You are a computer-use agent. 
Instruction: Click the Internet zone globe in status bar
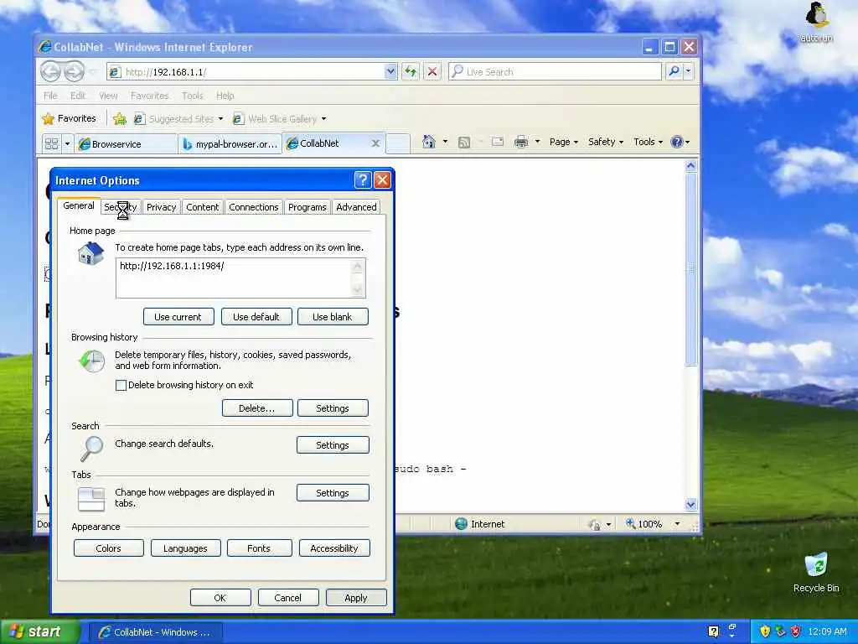[462, 524]
